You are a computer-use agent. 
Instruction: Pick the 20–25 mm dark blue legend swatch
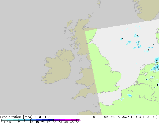(45, 120)
